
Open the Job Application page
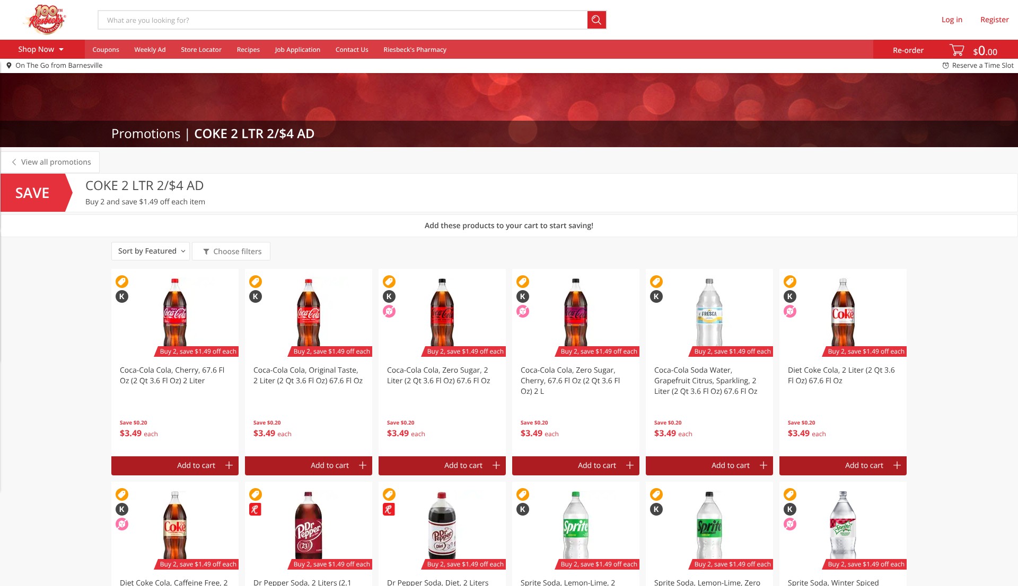coord(297,50)
